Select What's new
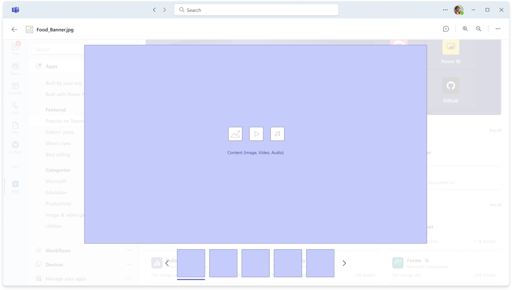512x290 pixels. (x=58, y=144)
